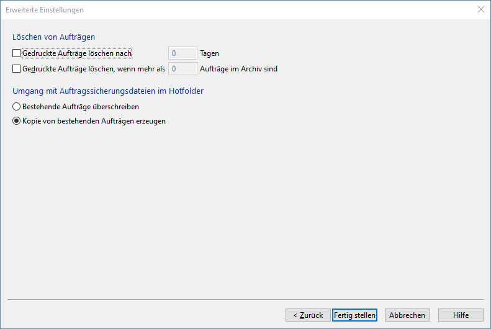Cancel the dialog via 'Abbrechen'

click(x=407, y=315)
